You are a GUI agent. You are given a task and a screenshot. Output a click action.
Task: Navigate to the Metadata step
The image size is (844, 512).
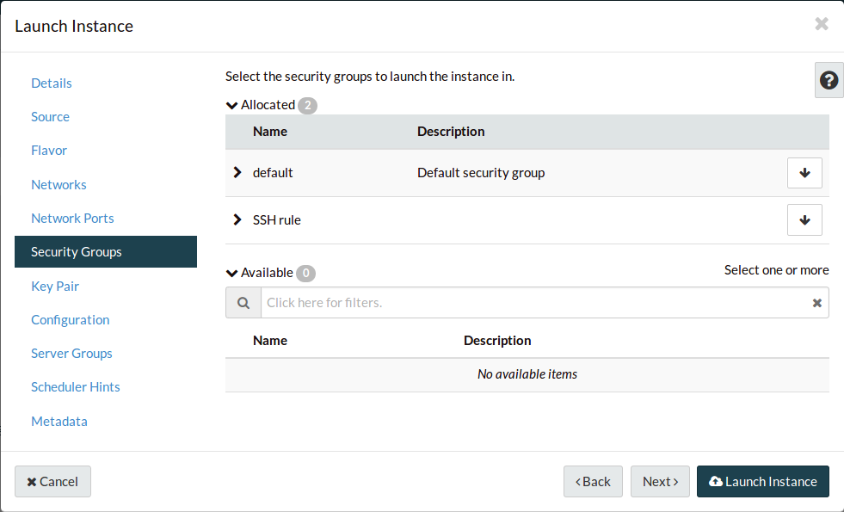pos(59,422)
